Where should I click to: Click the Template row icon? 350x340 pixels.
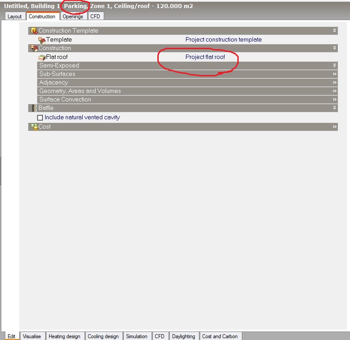point(42,40)
